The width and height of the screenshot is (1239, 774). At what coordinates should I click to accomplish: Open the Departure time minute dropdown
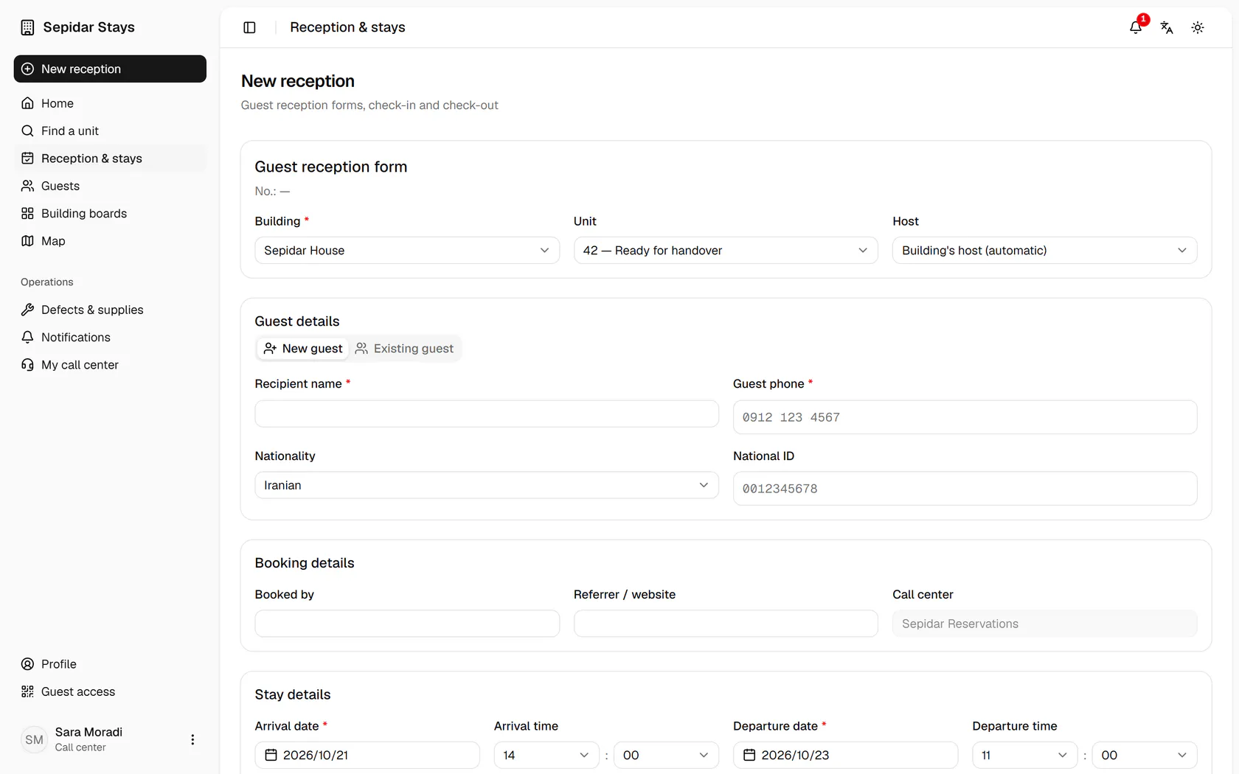[x=1145, y=755]
